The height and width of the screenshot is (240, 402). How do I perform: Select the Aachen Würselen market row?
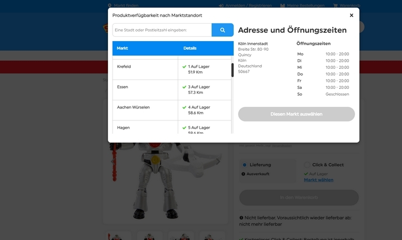coord(172,110)
